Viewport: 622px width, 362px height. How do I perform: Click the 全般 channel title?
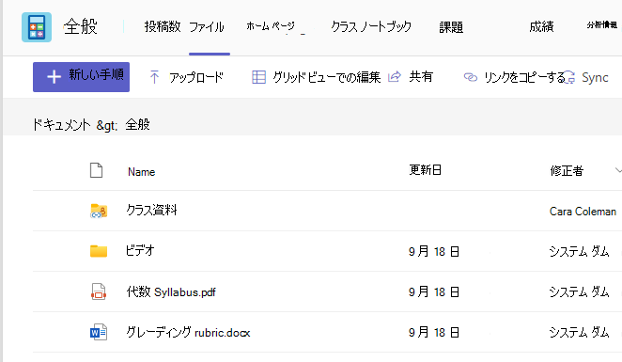coord(80,26)
